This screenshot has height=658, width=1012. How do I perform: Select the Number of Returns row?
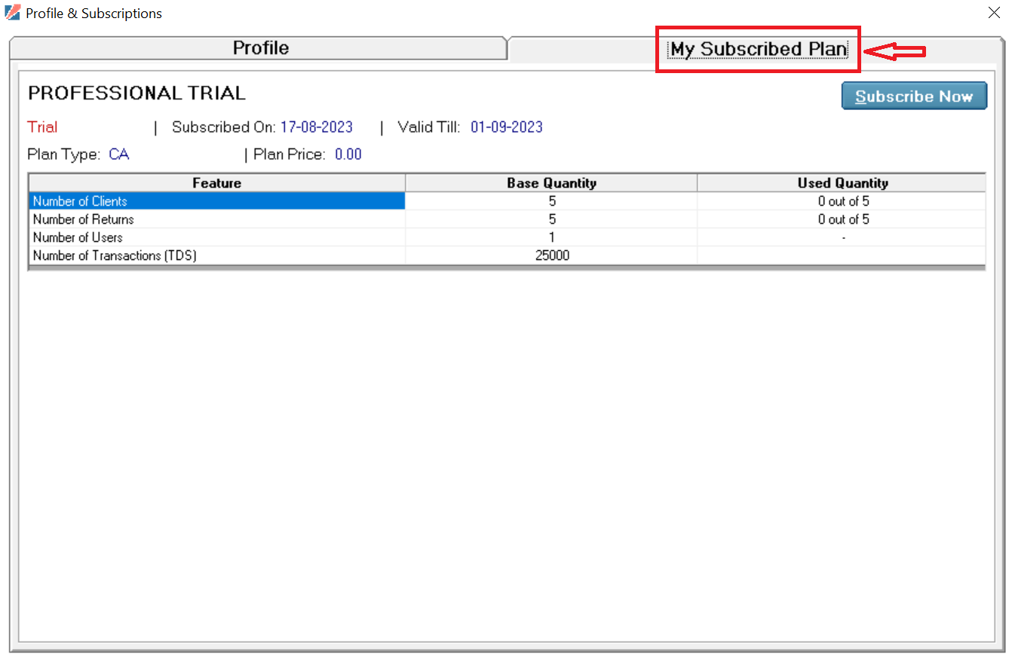tap(507, 219)
